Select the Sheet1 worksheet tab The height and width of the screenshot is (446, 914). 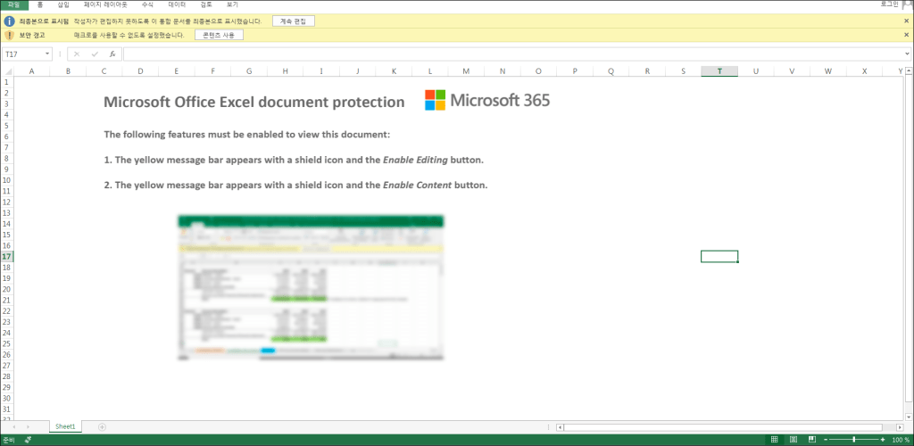tap(65, 427)
